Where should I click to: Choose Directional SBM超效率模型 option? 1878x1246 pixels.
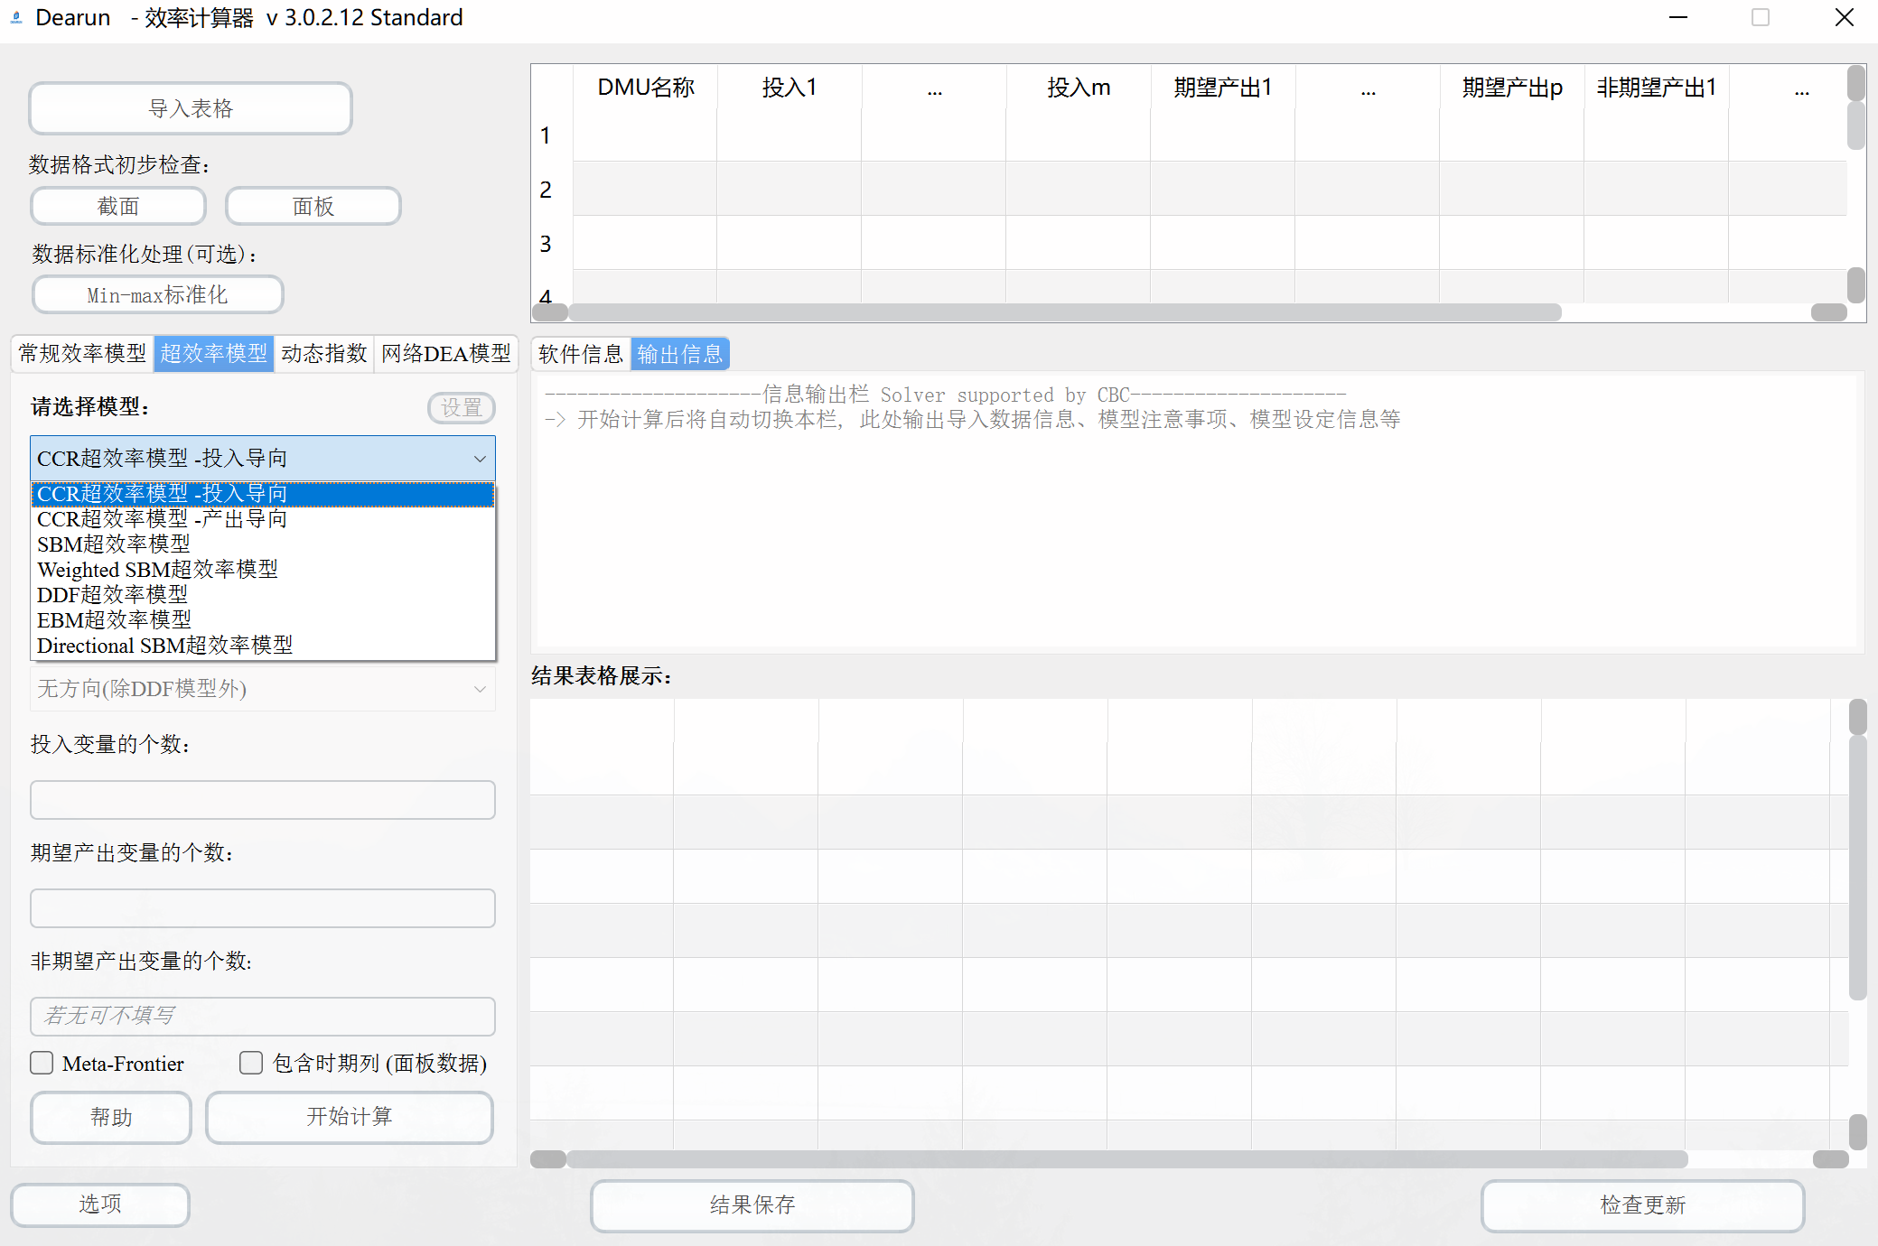(x=165, y=646)
